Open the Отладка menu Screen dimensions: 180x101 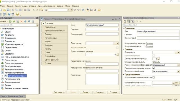click(32, 6)
